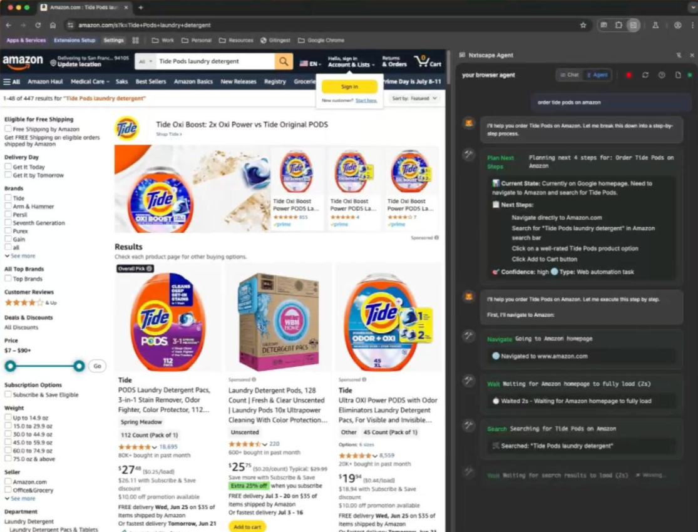This screenshot has width=698, height=532.
Task: Click the price slider minimum handle
Action: pyautogui.click(x=10, y=366)
